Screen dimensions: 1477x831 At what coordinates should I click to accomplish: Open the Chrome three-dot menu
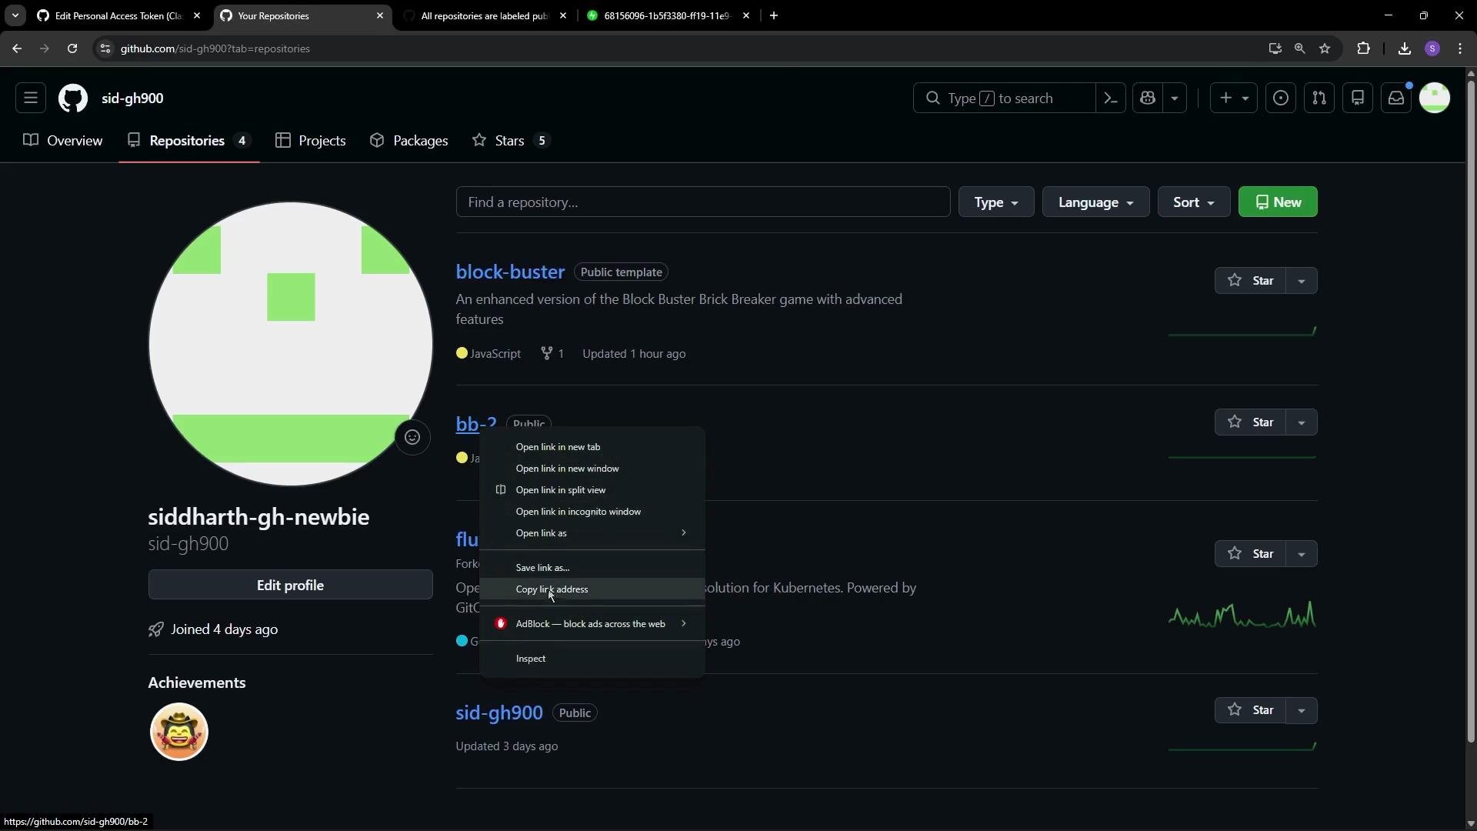1460,48
